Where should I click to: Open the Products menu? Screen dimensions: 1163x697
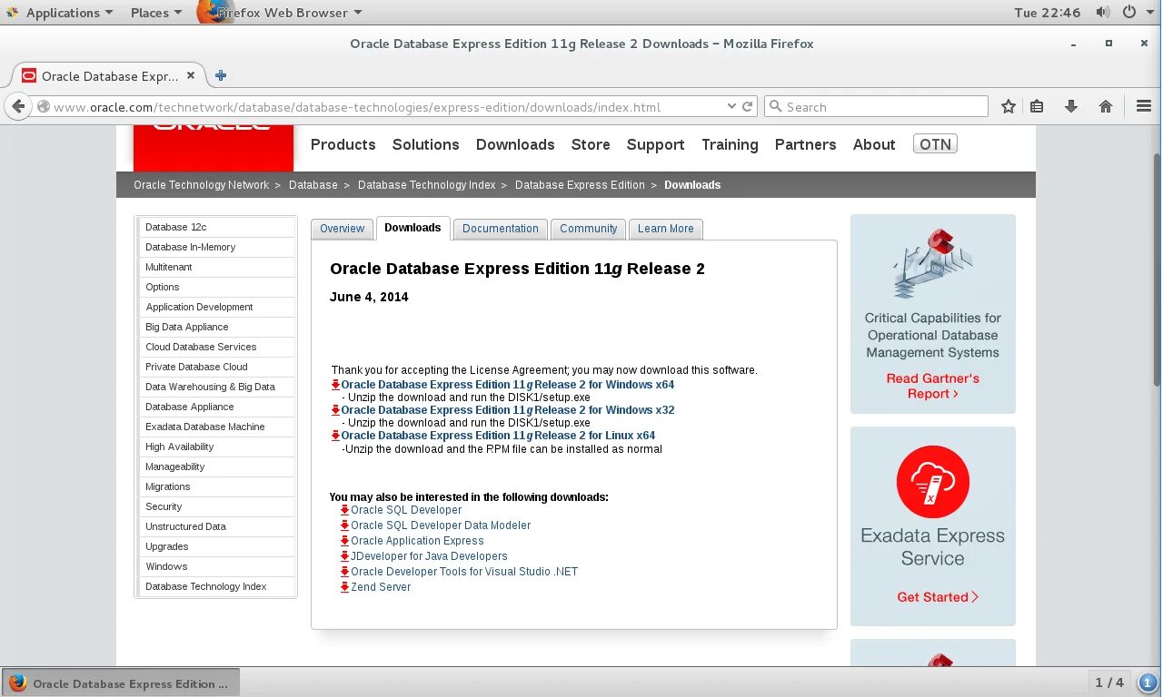coord(343,144)
